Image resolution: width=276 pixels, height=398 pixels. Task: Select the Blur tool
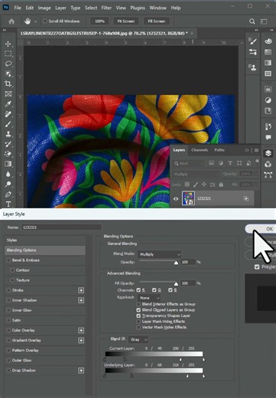click(x=8, y=175)
